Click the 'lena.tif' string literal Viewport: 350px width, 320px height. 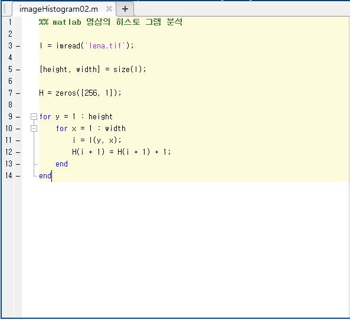pyautogui.click(x=105, y=45)
